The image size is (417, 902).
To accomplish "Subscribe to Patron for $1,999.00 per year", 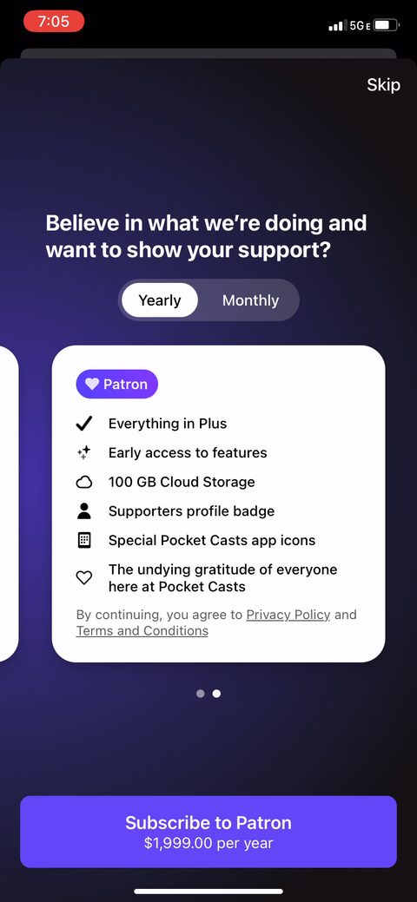I will pyautogui.click(x=208, y=832).
